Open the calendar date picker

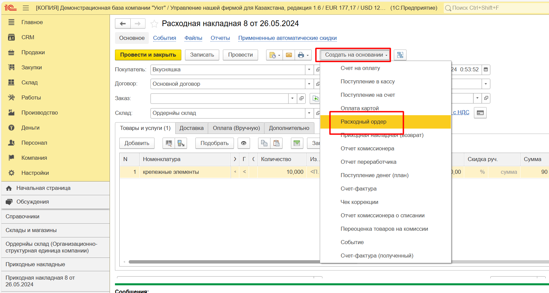click(x=486, y=70)
